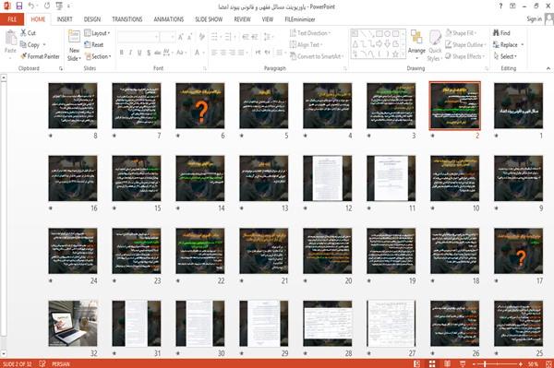Switch to the INSERT tab
554x368 pixels.
coord(65,19)
